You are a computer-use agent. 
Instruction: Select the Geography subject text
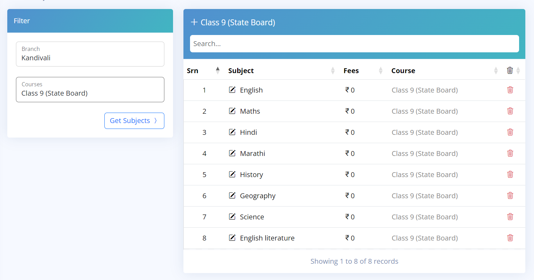click(x=258, y=196)
